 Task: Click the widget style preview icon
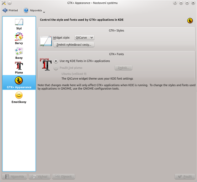tap(46, 41)
